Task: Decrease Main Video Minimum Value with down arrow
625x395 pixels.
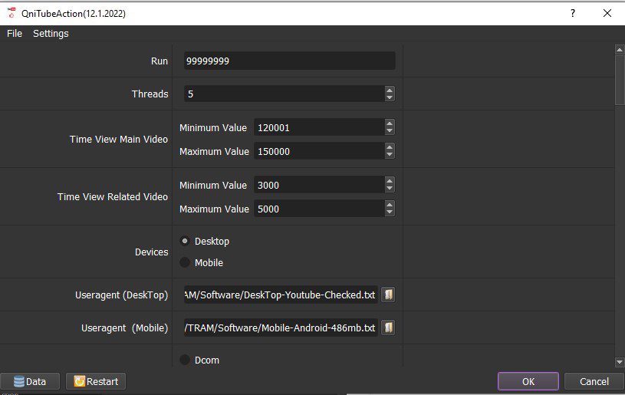Action: [x=390, y=132]
